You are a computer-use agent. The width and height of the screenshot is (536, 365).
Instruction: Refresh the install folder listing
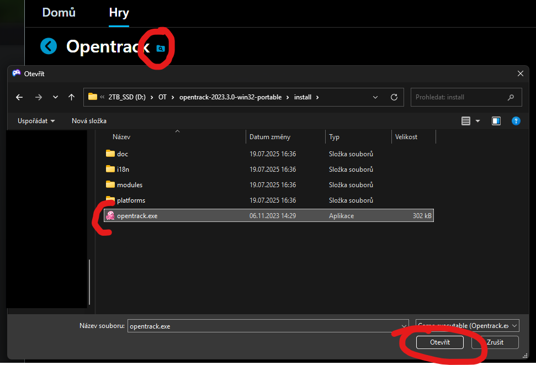tap(394, 97)
